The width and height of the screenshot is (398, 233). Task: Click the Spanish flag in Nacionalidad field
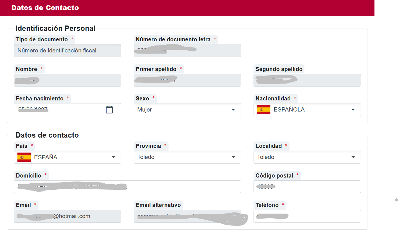point(263,110)
